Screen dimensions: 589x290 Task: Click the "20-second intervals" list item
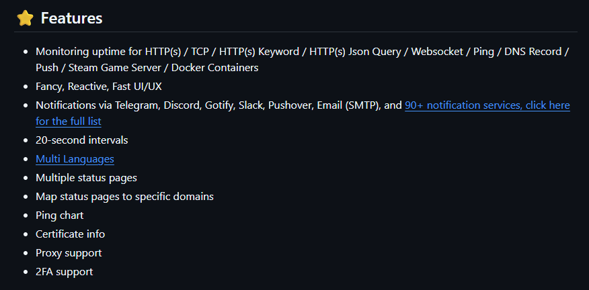(x=81, y=140)
